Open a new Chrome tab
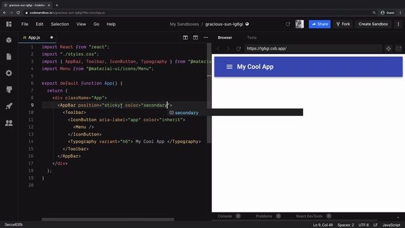Image resolution: width=405 pixels, height=228 pixels. tap(57, 5)
